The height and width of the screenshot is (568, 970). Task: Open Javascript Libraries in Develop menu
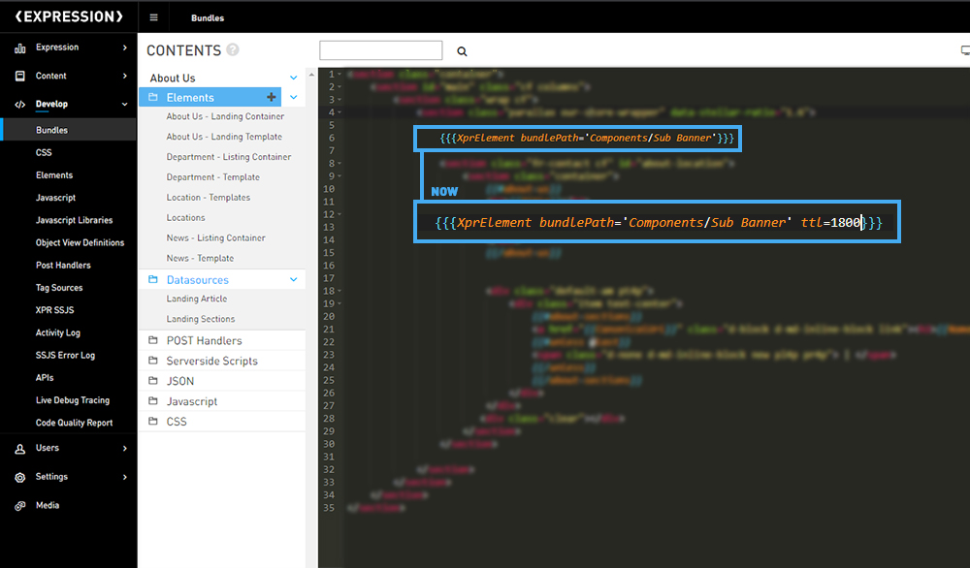point(75,220)
